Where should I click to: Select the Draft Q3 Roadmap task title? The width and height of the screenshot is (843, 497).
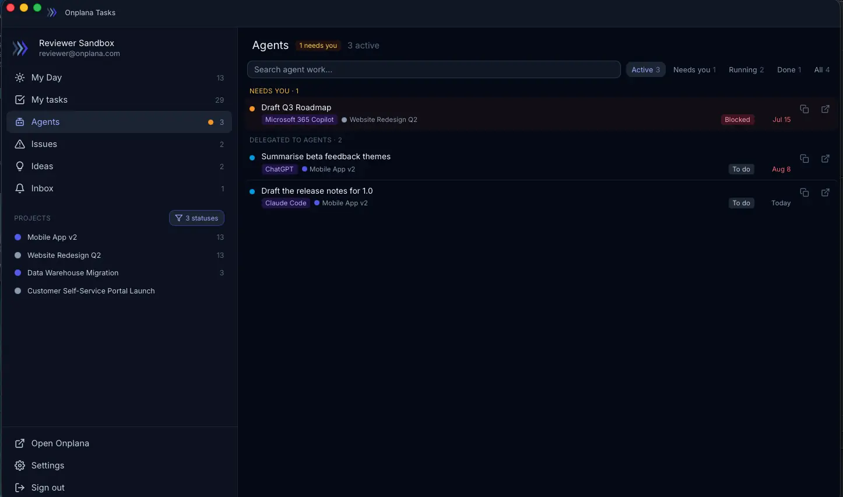(296, 107)
